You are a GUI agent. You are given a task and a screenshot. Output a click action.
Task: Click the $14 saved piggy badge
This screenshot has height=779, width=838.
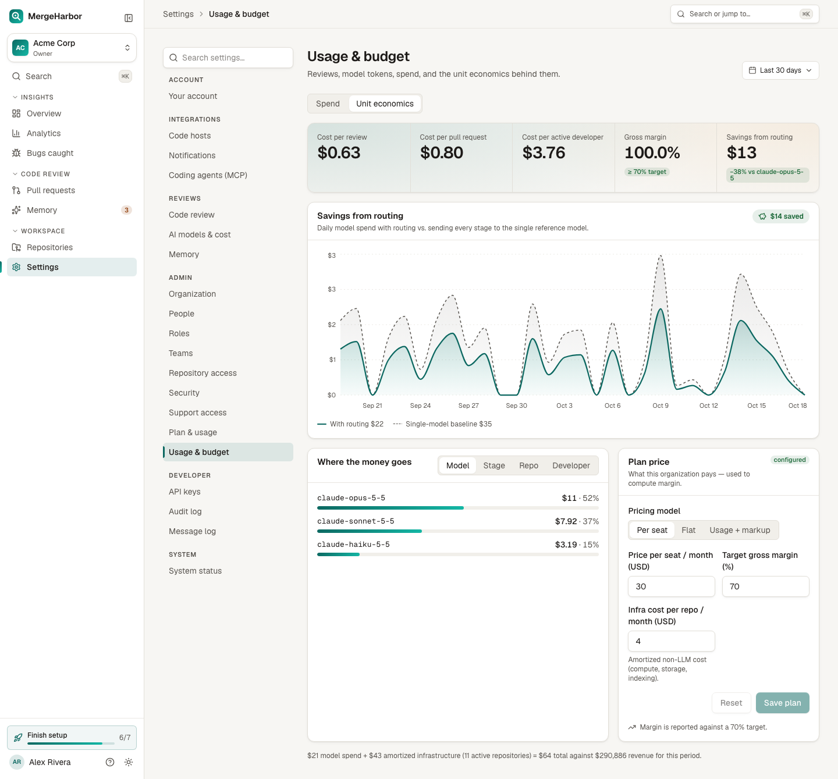pyautogui.click(x=780, y=216)
